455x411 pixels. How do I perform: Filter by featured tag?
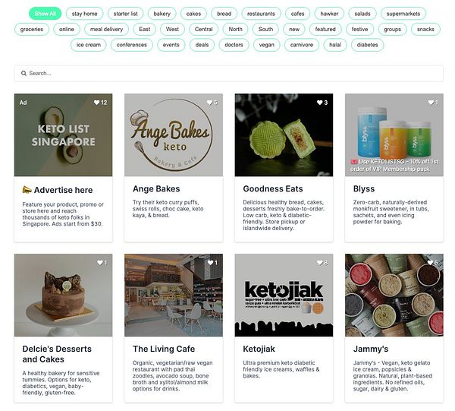[x=325, y=30]
